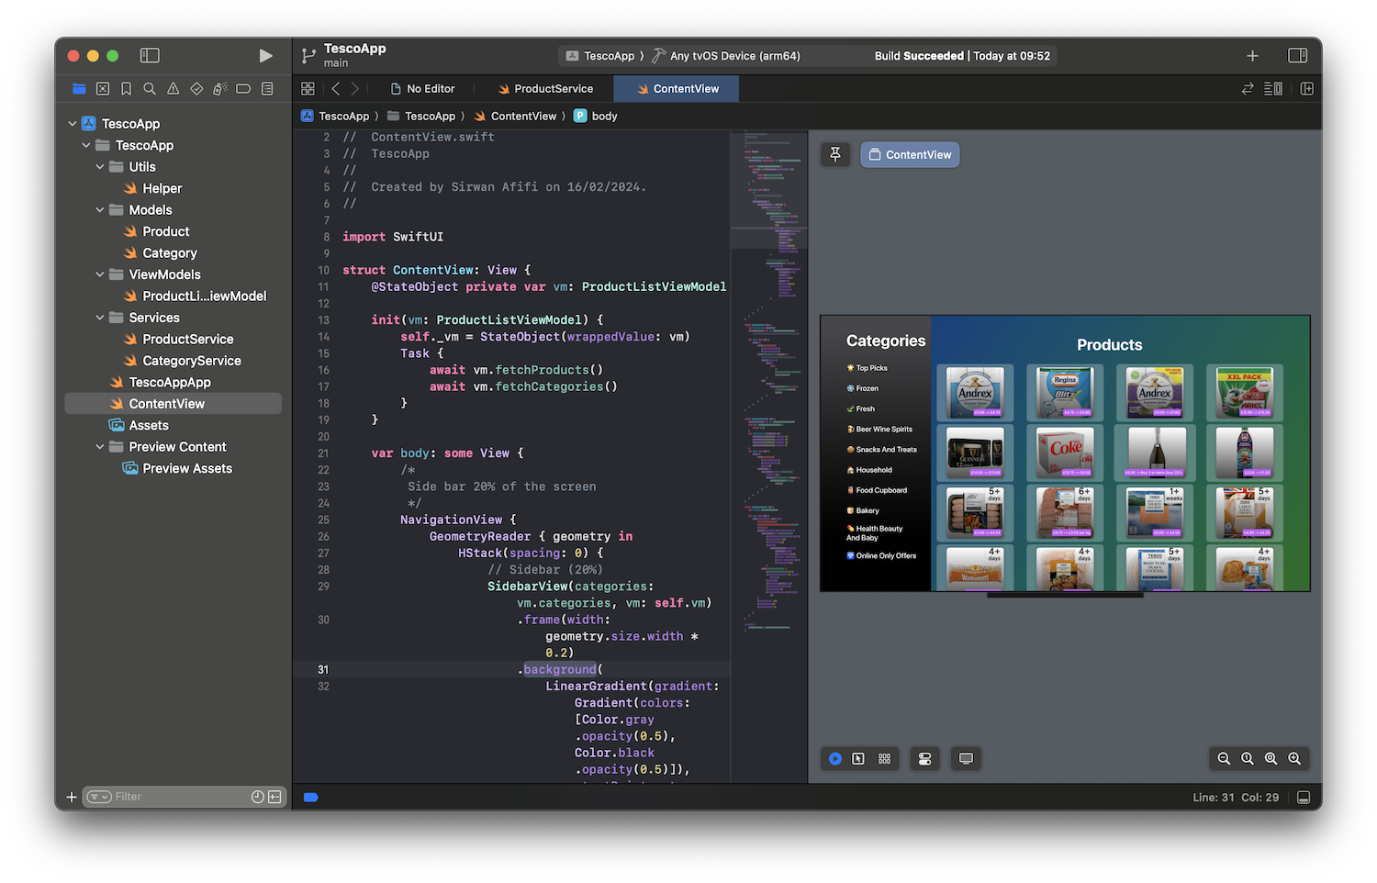Open editor options lines menu icon
The width and height of the screenshot is (1377, 883).
tap(1273, 89)
